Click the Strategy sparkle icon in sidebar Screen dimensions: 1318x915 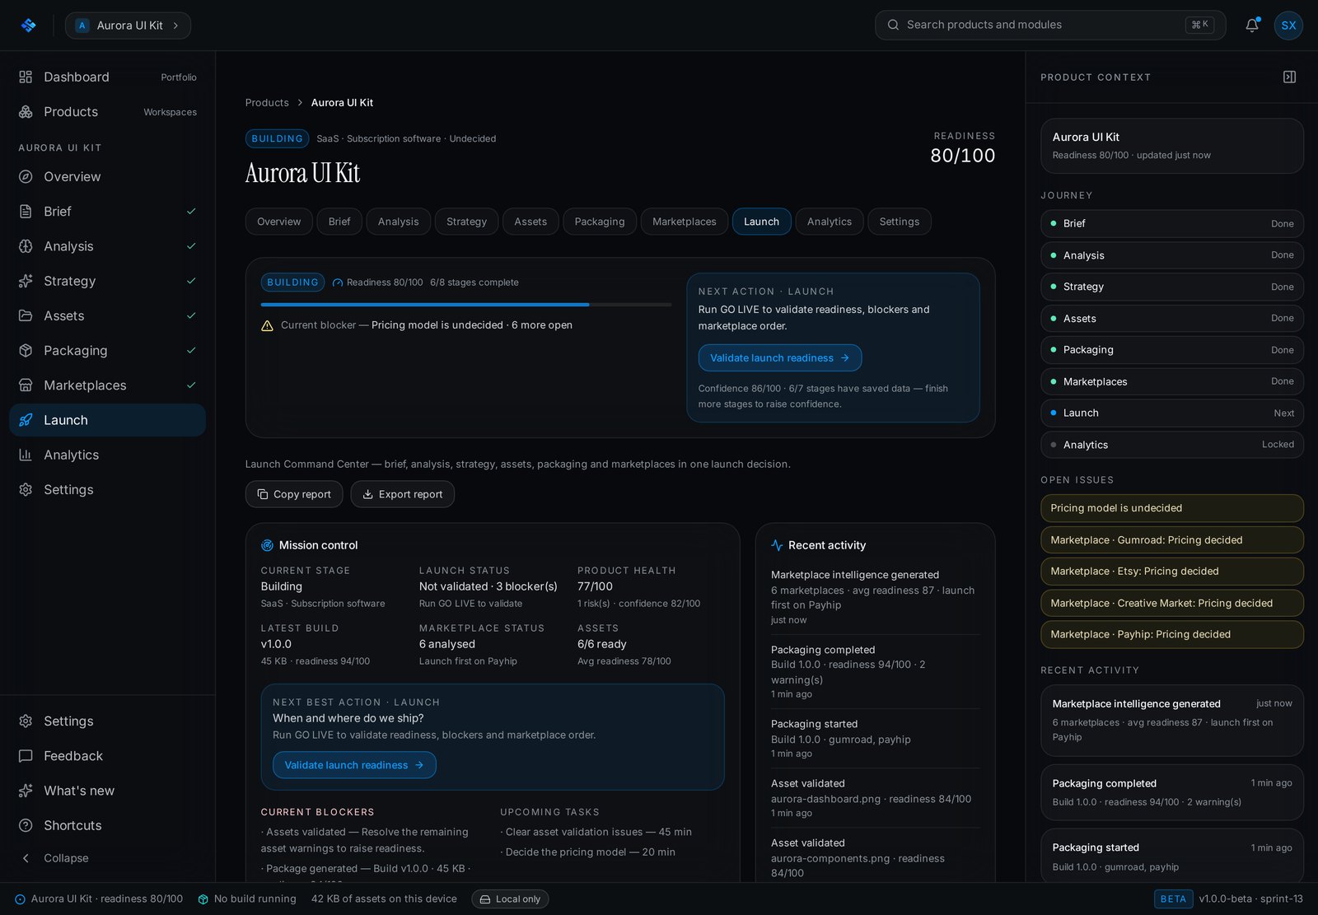pos(26,281)
